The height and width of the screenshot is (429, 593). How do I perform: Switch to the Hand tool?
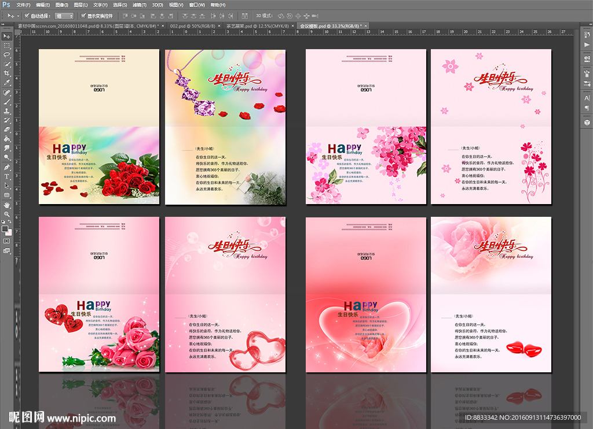pyautogui.click(x=7, y=205)
